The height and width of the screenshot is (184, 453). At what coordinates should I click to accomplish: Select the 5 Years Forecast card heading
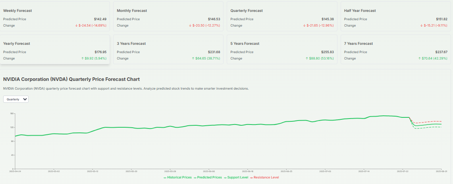pos(245,44)
